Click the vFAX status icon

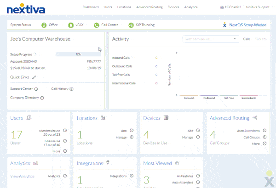(x=71, y=25)
